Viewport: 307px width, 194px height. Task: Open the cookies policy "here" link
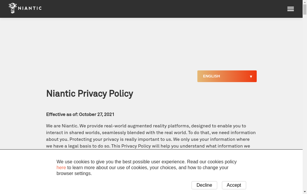click(x=61, y=168)
